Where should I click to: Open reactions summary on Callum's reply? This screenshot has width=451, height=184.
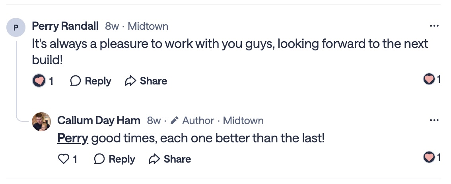click(431, 158)
